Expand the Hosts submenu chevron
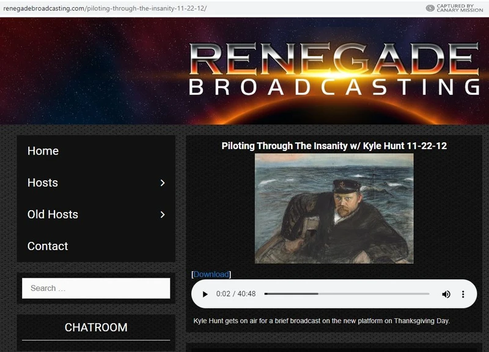This screenshot has height=352, width=489. pos(163,183)
